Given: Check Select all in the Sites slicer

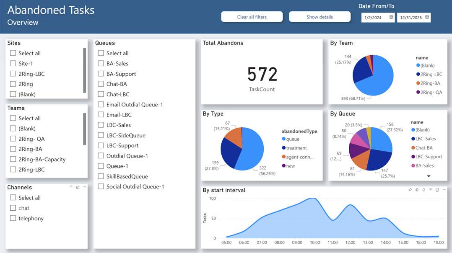Looking at the screenshot, I should pos(12,53).
